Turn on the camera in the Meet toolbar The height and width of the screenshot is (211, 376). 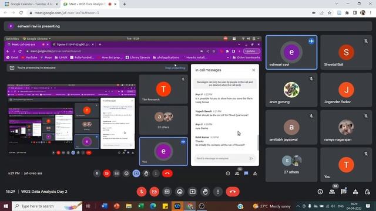point(154,192)
